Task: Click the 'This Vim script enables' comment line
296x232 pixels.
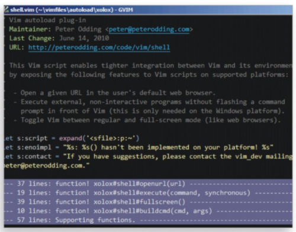Action: tap(151, 66)
